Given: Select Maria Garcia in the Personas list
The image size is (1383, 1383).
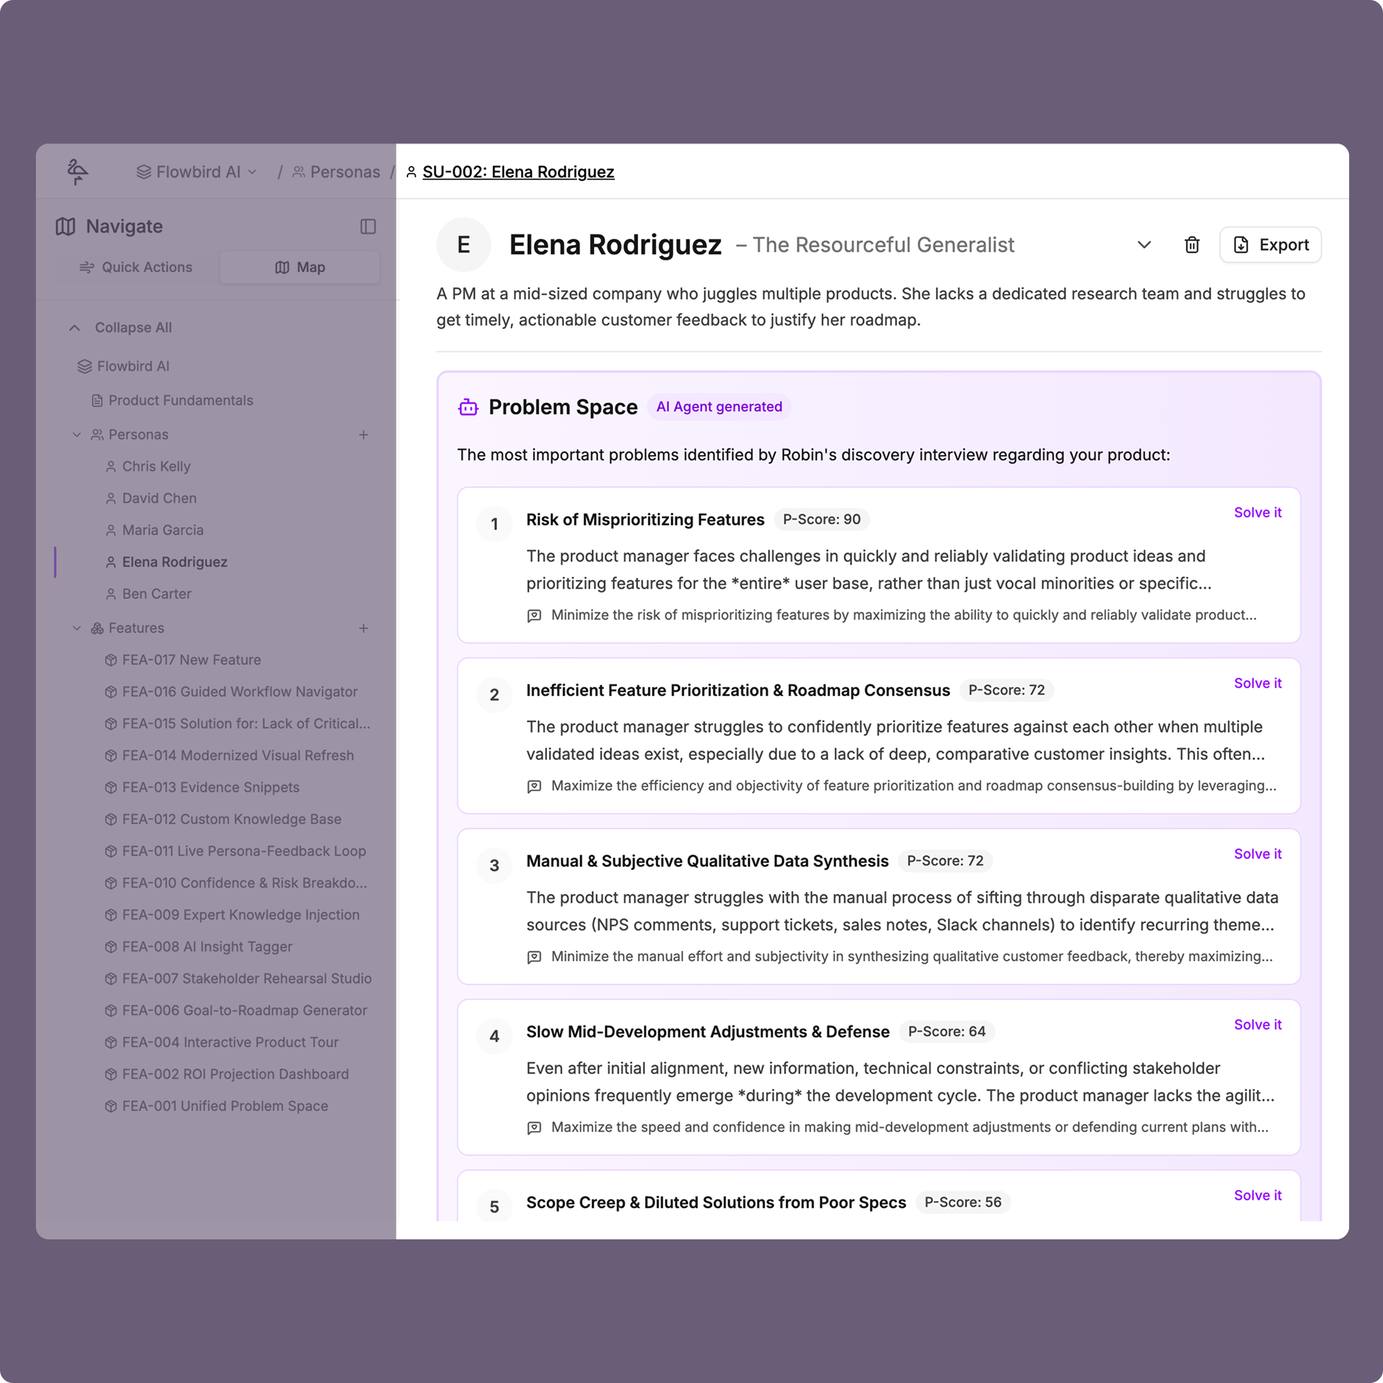Looking at the screenshot, I should tap(163, 530).
